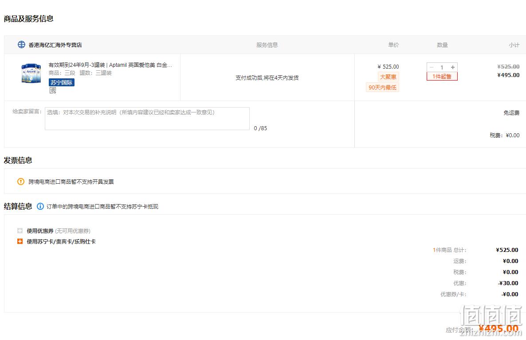
Task: Click the 免运费 shipping text
Action: pyautogui.click(x=511, y=113)
